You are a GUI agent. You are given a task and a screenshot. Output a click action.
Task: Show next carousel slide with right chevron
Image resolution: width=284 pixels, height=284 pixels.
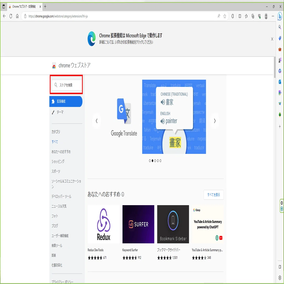coord(215,121)
